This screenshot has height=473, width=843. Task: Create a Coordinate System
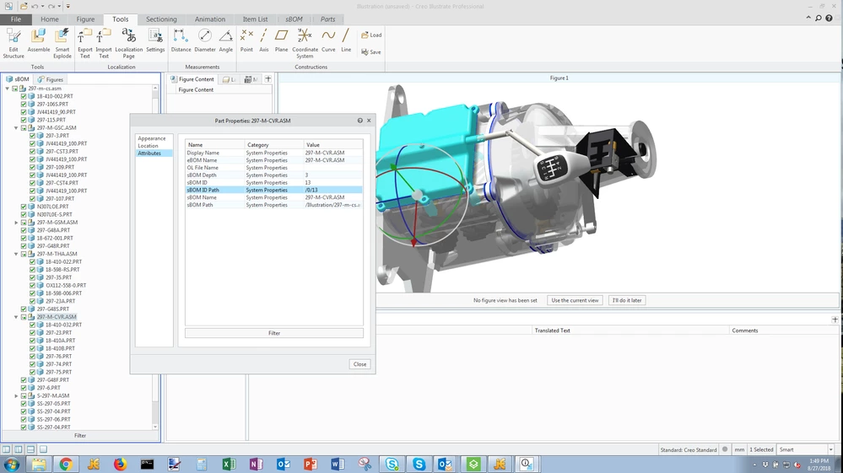point(305,43)
